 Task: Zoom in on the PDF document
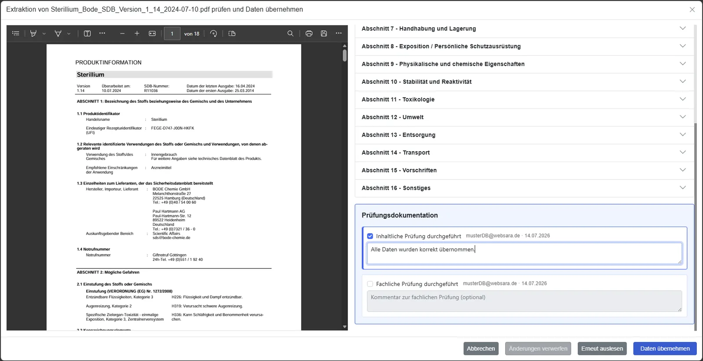(x=137, y=33)
